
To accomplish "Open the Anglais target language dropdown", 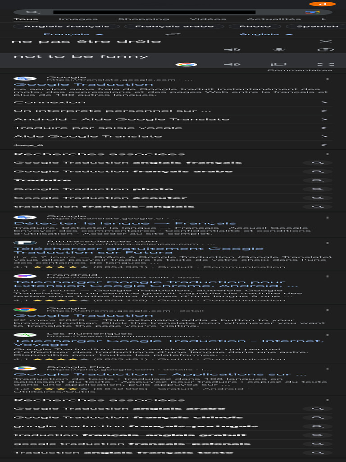I will click(x=266, y=34).
